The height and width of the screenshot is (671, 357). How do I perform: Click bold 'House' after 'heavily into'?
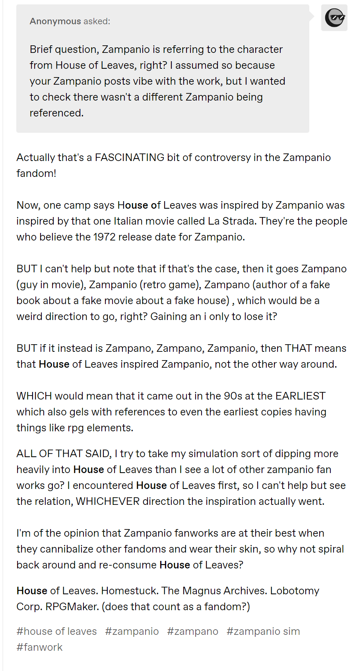89,469
